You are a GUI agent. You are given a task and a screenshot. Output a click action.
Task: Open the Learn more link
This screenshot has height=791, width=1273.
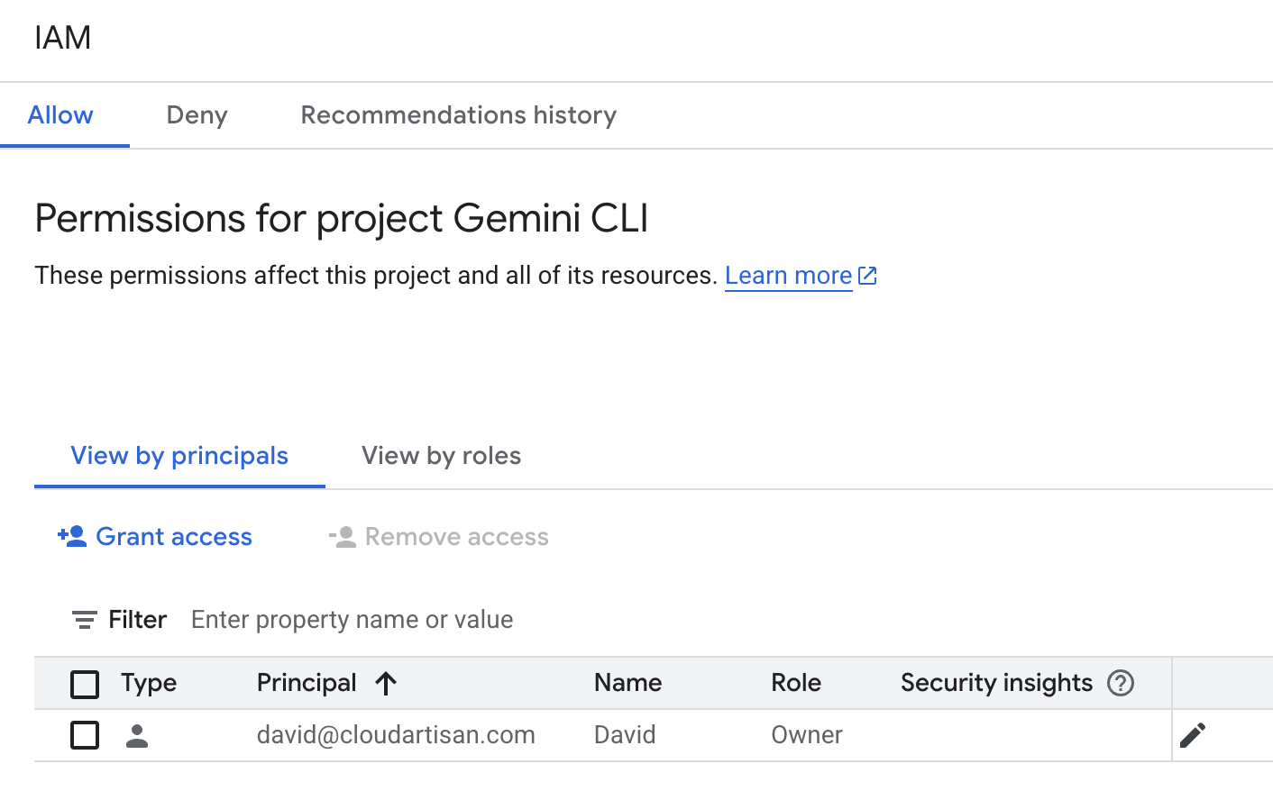(x=789, y=276)
